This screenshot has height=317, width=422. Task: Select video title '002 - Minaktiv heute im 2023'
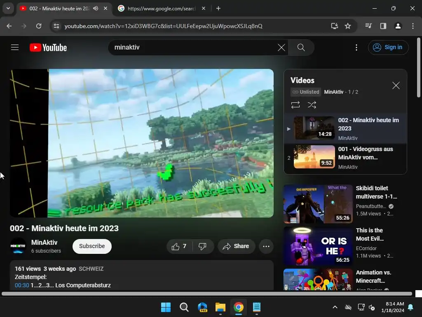pos(64,228)
